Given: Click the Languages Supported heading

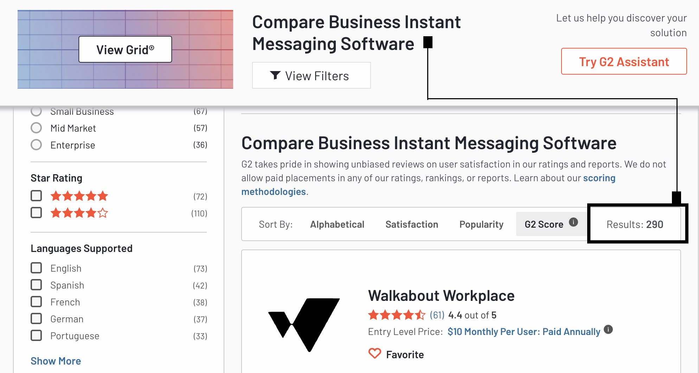Looking at the screenshot, I should (82, 248).
